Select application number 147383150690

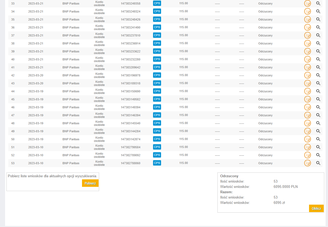coord(130,91)
